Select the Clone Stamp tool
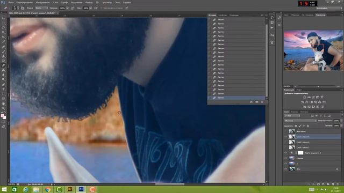Screen dimensions: 344x193 pyautogui.click(x=3, y=56)
